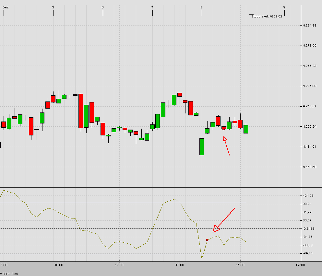Image resolution: width=322 pixels, height=276 pixels.
Task: Select the red arrow in the indicator panel
Action: pos(224,220)
